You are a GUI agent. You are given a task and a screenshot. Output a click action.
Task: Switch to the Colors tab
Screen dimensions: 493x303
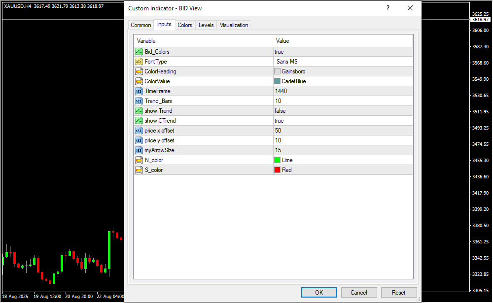185,25
